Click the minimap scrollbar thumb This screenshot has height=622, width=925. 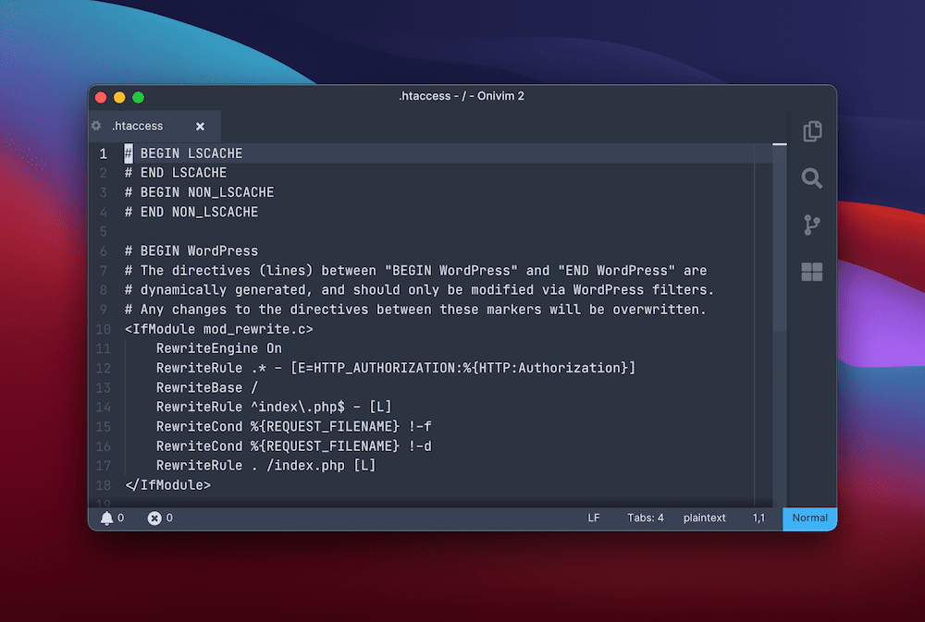779,237
